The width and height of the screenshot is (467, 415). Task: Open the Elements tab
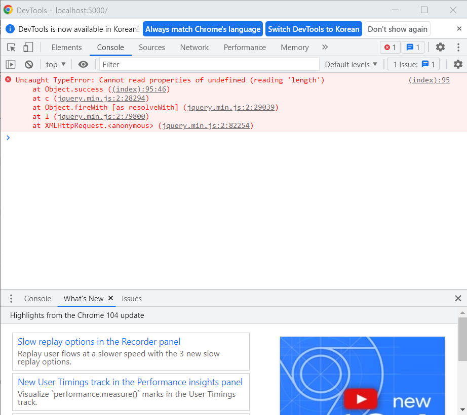click(66, 48)
